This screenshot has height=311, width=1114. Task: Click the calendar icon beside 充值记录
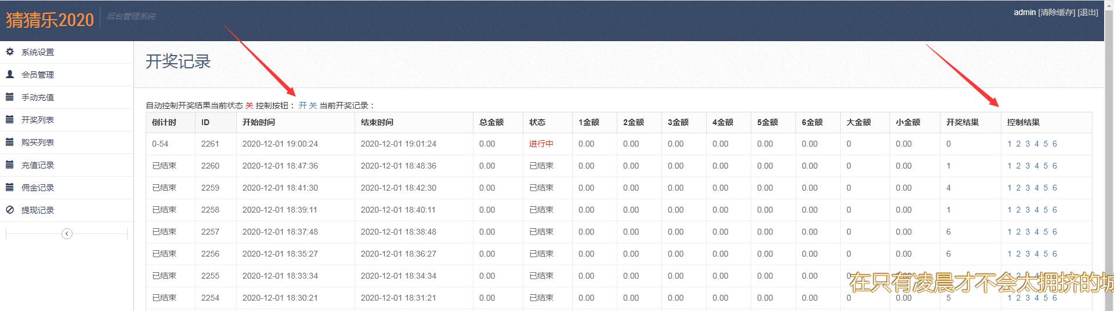(10, 164)
